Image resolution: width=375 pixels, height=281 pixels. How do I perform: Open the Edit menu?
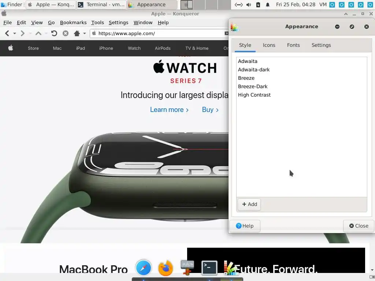click(x=21, y=22)
